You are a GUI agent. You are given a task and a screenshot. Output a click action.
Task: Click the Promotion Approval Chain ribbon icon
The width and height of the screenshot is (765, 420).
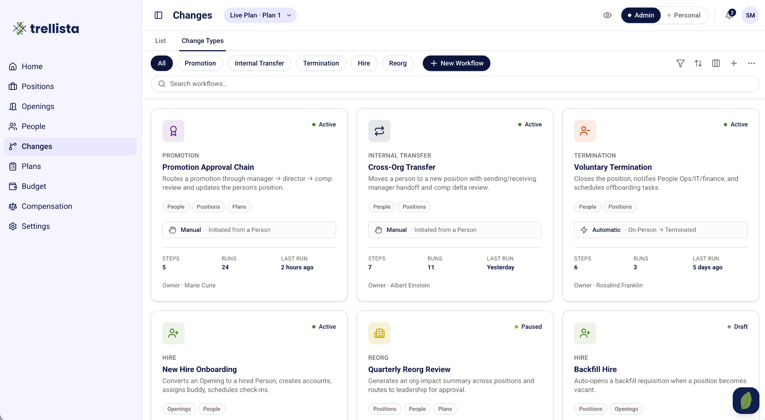coord(173,131)
